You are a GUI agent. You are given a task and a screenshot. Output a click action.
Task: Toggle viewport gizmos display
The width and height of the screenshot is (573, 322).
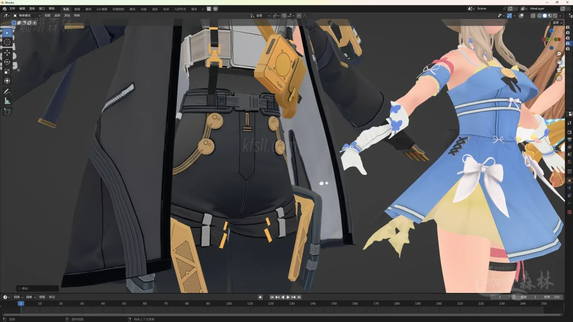point(509,16)
